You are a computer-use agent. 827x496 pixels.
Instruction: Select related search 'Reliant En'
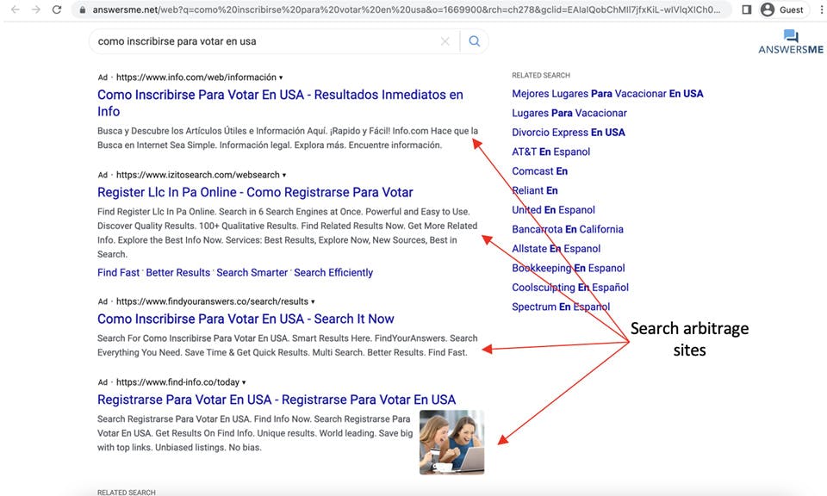[x=535, y=190]
